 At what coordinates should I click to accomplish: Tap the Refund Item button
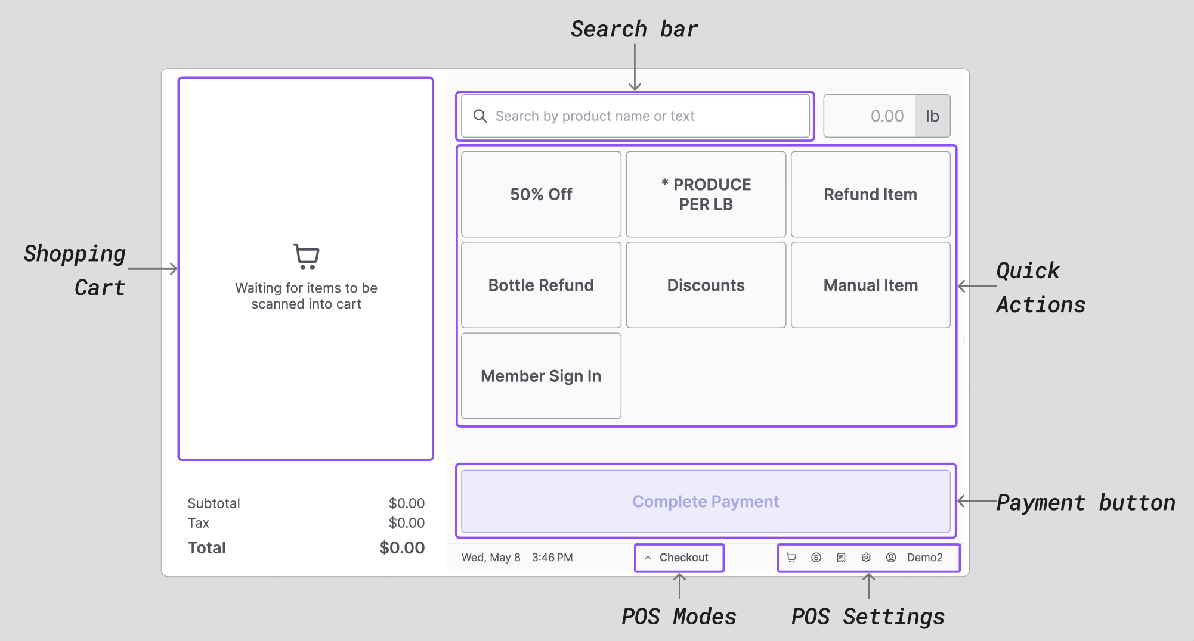[871, 194]
